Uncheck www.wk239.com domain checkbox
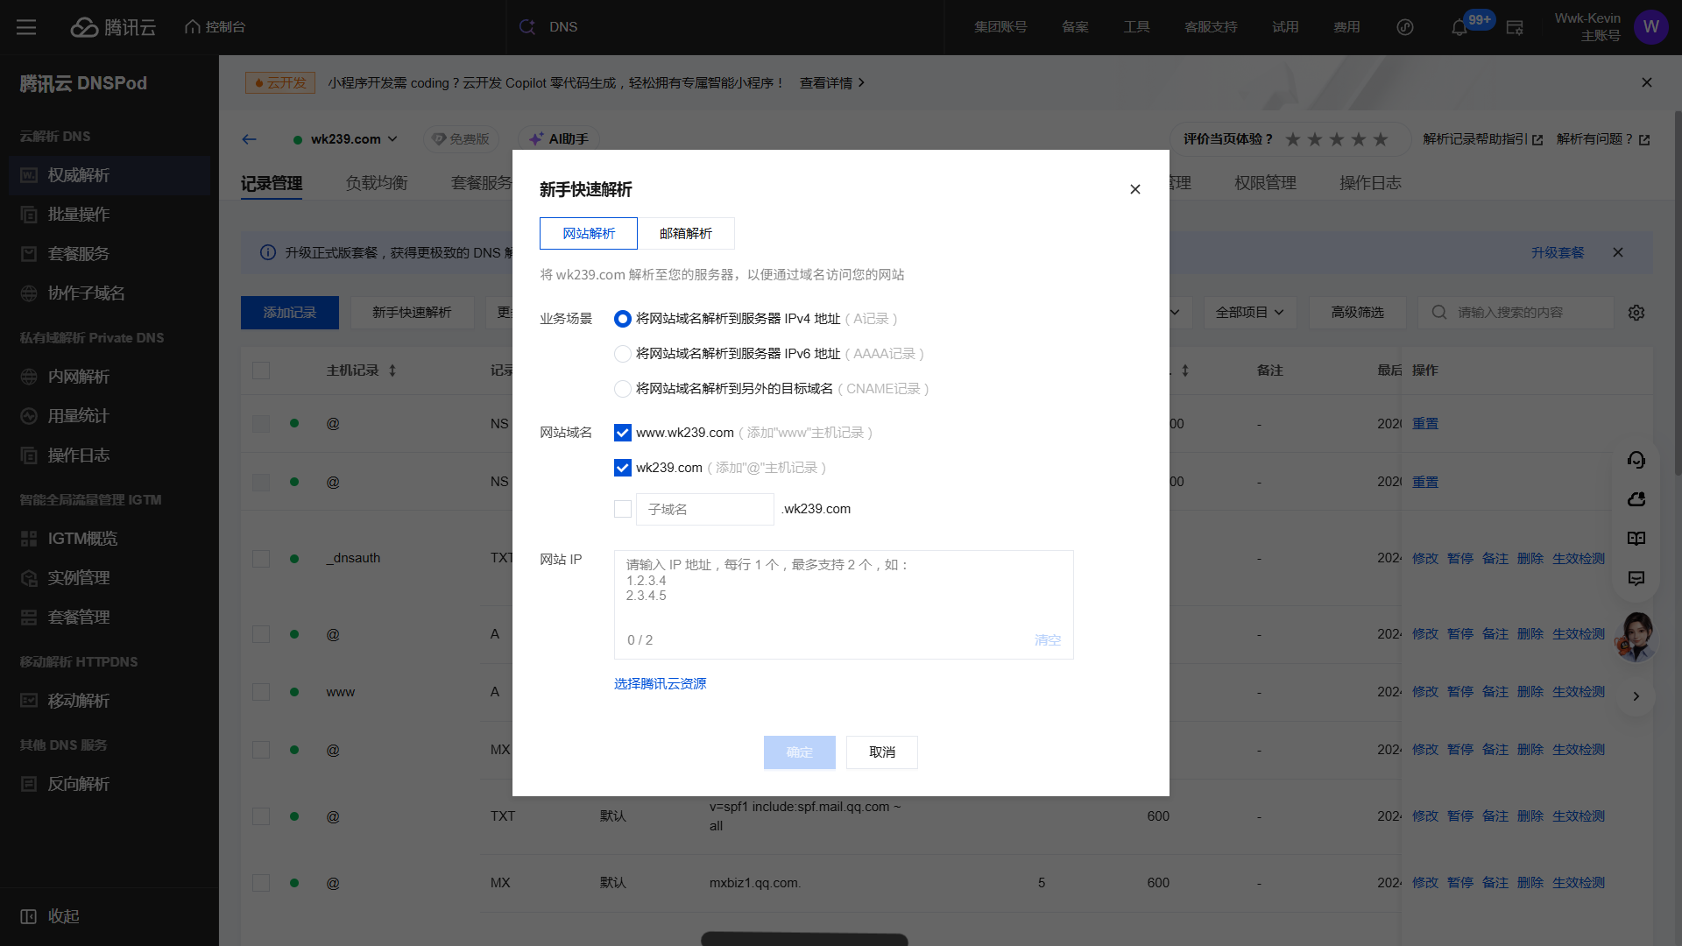1682x946 pixels. (x=623, y=433)
